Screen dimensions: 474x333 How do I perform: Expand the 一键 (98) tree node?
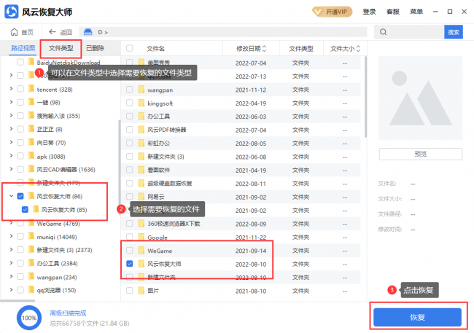tap(11, 102)
